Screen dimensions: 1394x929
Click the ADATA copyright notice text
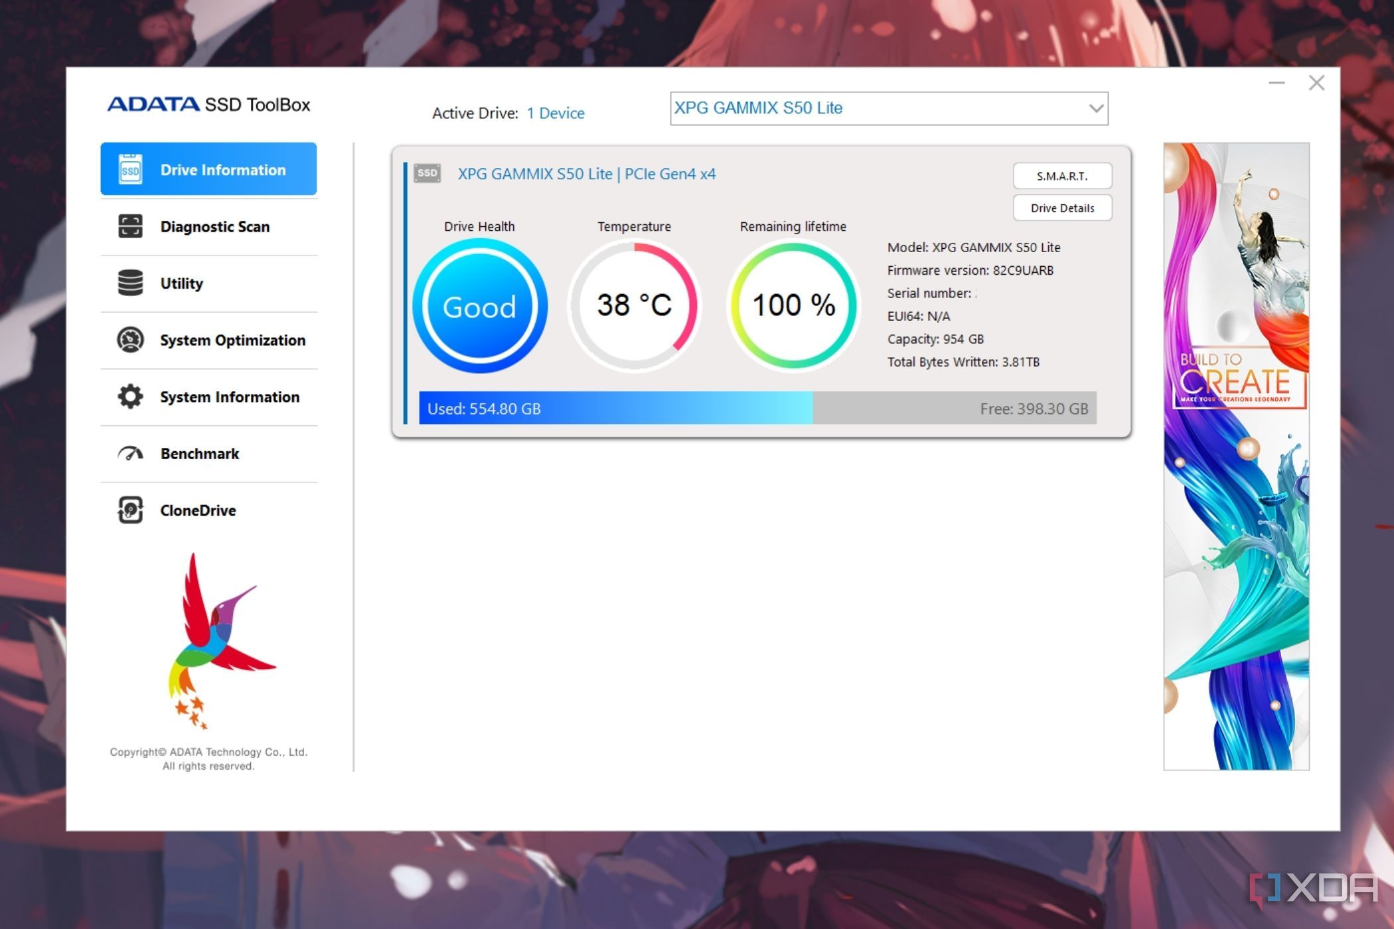pos(208,759)
